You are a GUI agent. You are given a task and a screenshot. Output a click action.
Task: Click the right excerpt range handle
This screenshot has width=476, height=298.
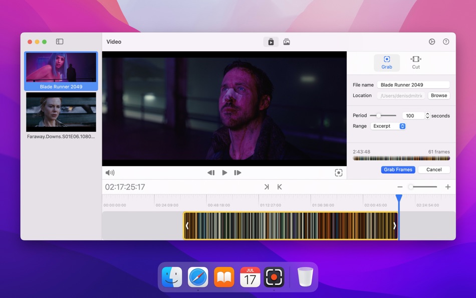(394, 226)
